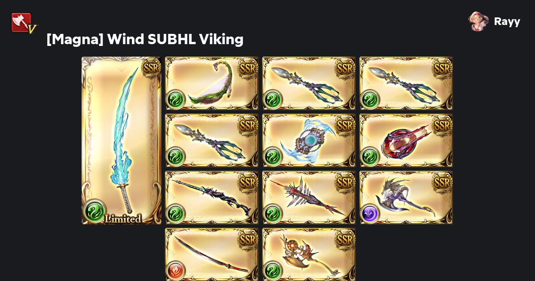
Task: Click the fire-element black katana
Action: pos(212,255)
